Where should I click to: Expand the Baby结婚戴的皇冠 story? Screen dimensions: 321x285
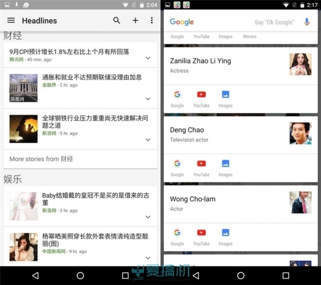[148, 217]
